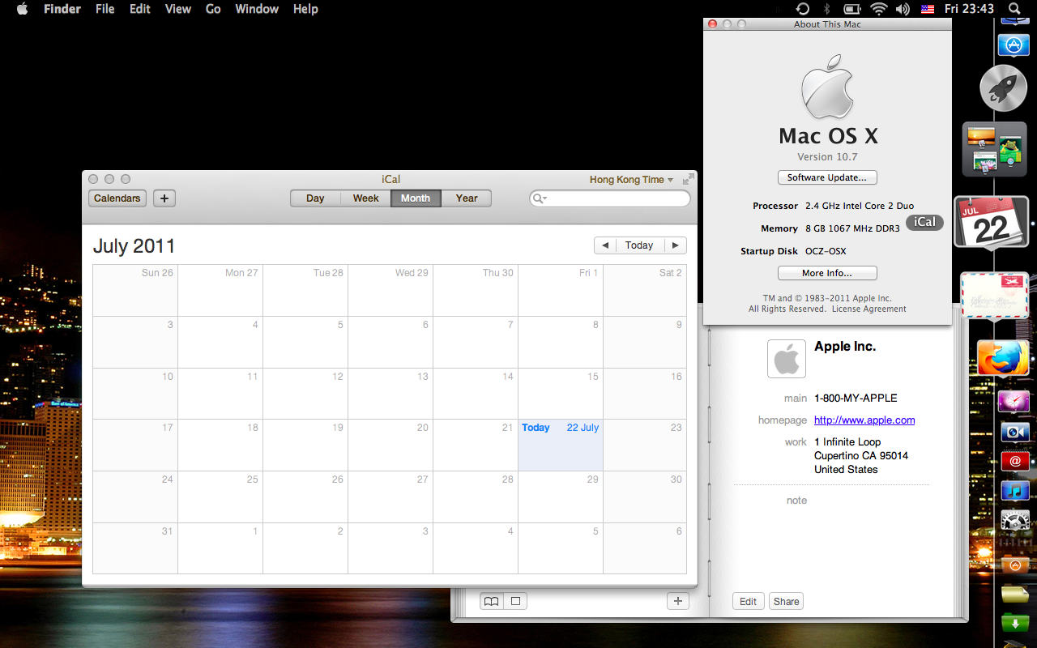This screenshot has height=648, width=1037.
Task: Launch Launchpad rocket icon in Dock
Action: [1004, 88]
